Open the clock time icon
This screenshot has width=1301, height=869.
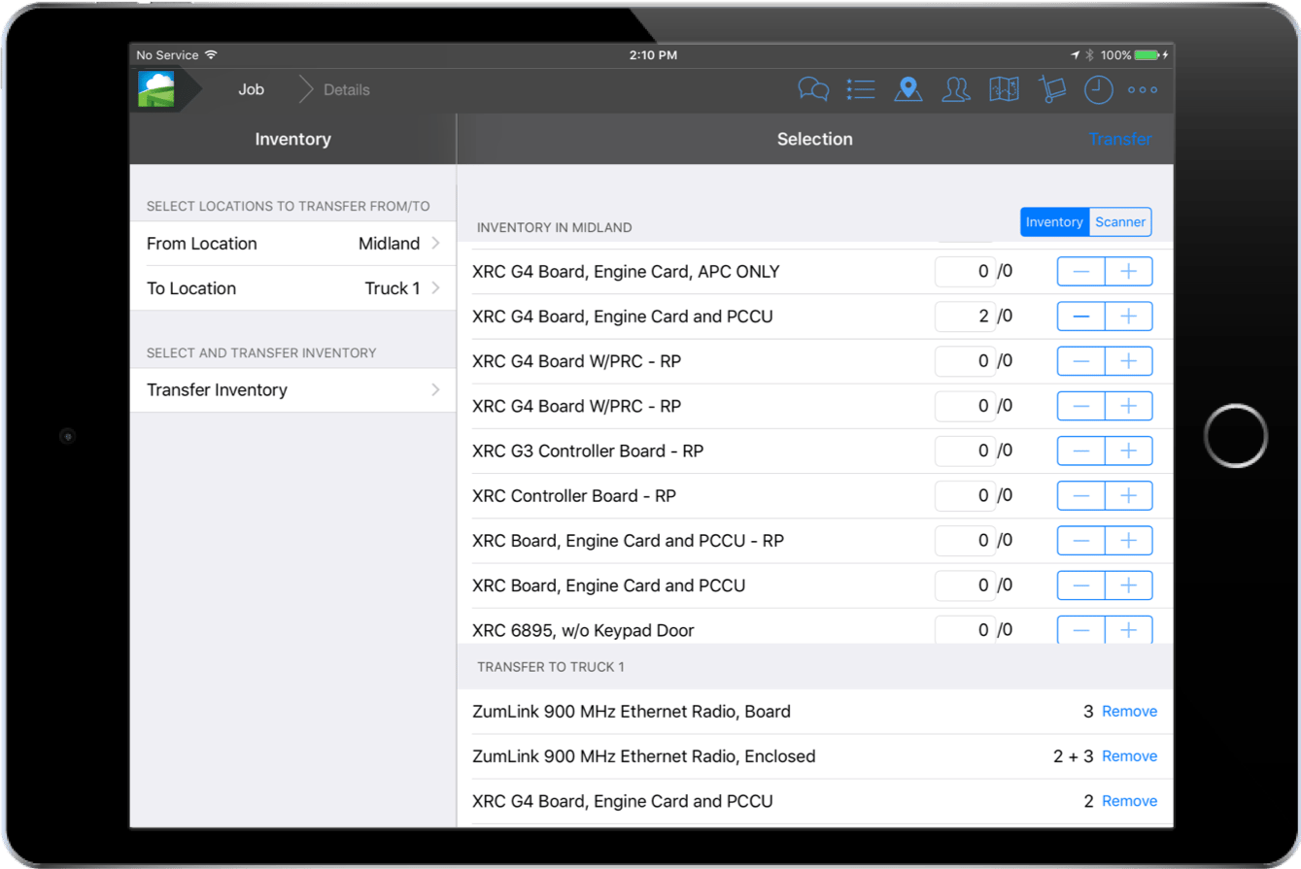(1098, 90)
